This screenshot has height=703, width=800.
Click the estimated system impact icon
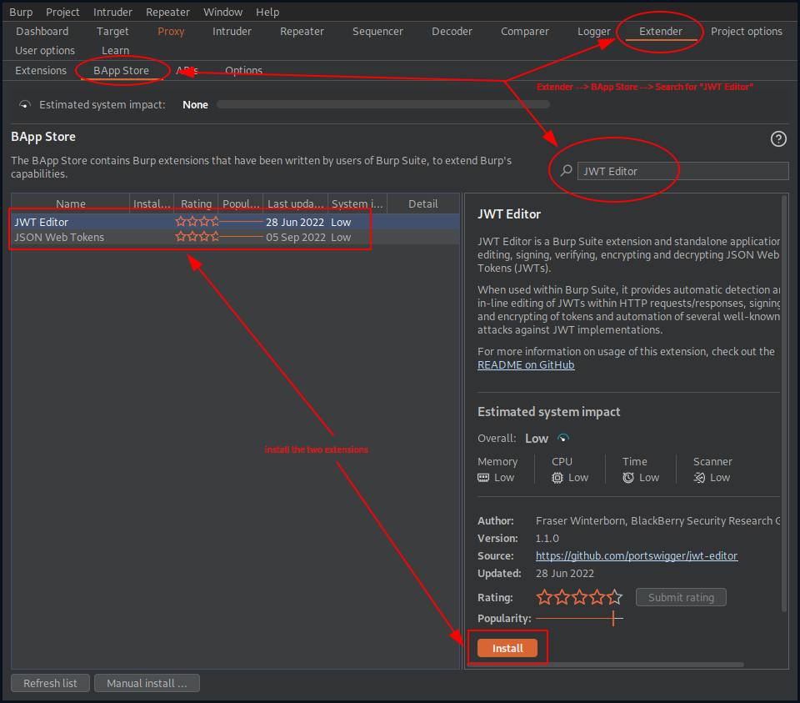[x=25, y=104]
